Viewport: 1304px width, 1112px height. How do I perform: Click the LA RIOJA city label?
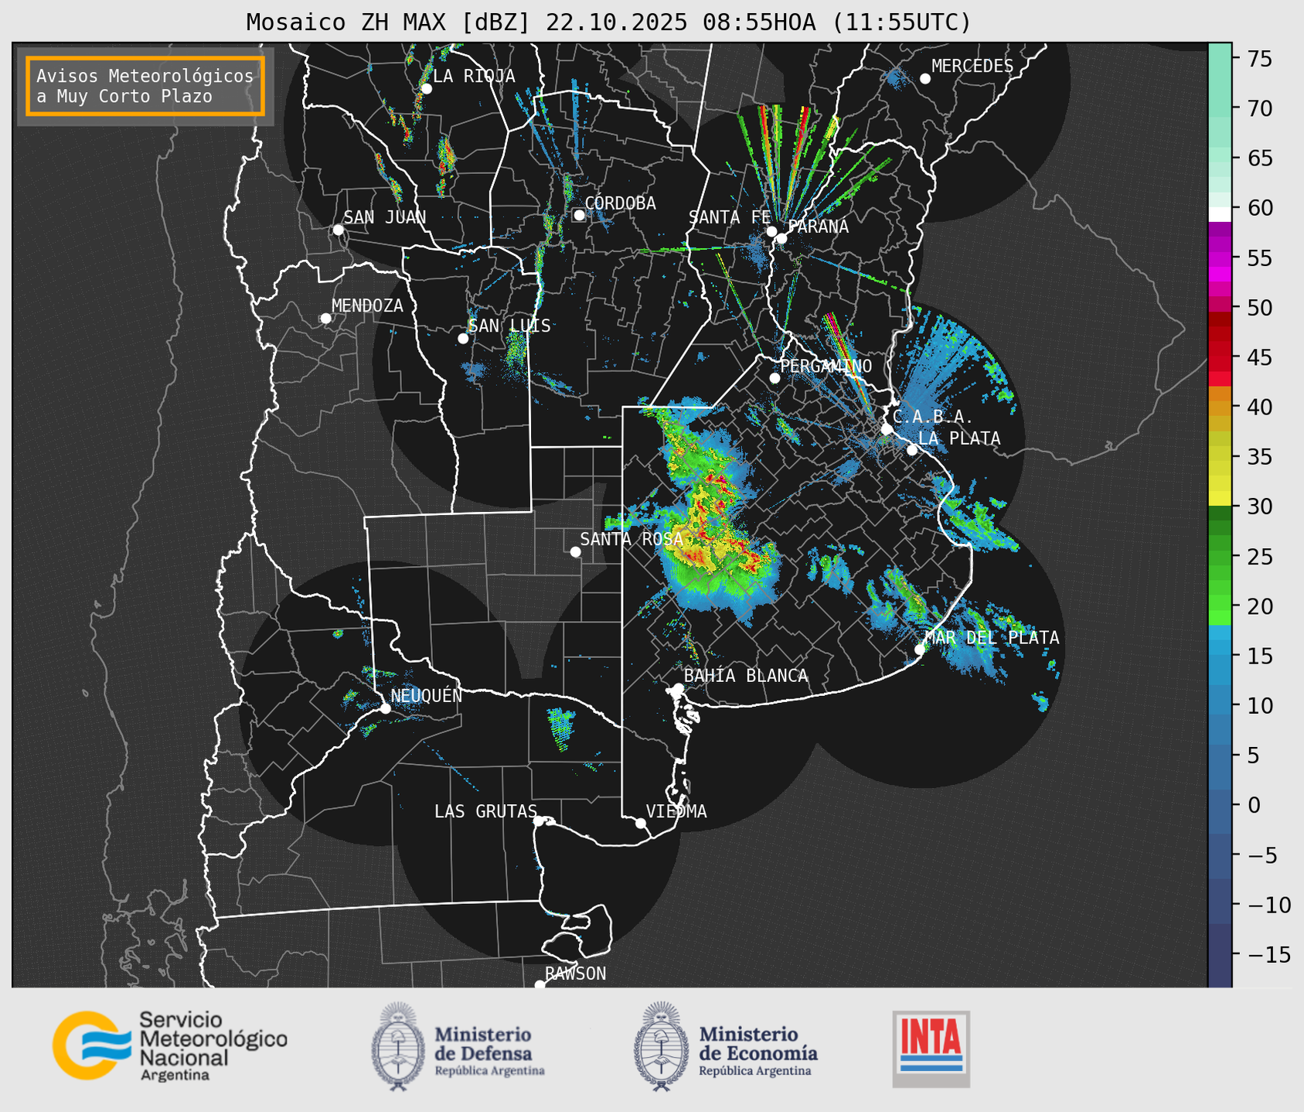point(474,76)
